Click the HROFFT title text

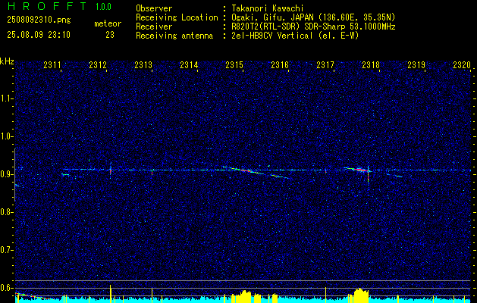(x=47, y=6)
